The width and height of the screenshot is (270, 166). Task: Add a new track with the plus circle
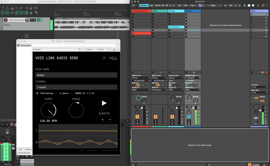tap(26, 36)
